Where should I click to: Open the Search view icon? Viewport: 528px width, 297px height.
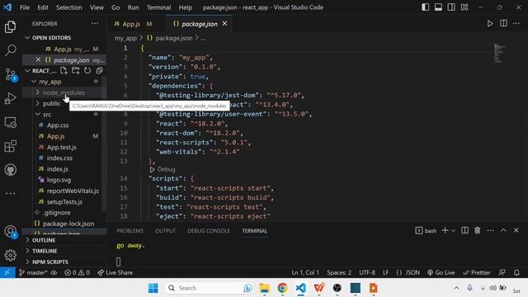[x=10, y=50]
